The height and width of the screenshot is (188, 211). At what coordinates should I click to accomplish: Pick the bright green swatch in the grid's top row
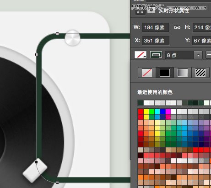point(151,112)
